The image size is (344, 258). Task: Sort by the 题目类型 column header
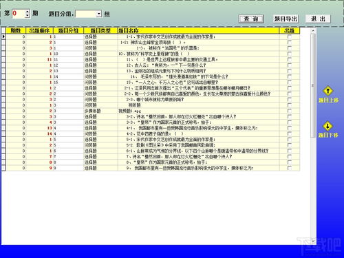tap(100, 30)
